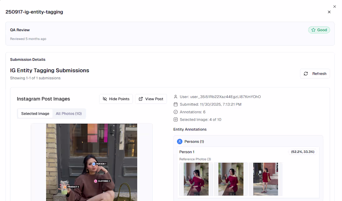Click the outer X at top-right corner
The image size is (342, 201).
pyautogui.click(x=335, y=7)
